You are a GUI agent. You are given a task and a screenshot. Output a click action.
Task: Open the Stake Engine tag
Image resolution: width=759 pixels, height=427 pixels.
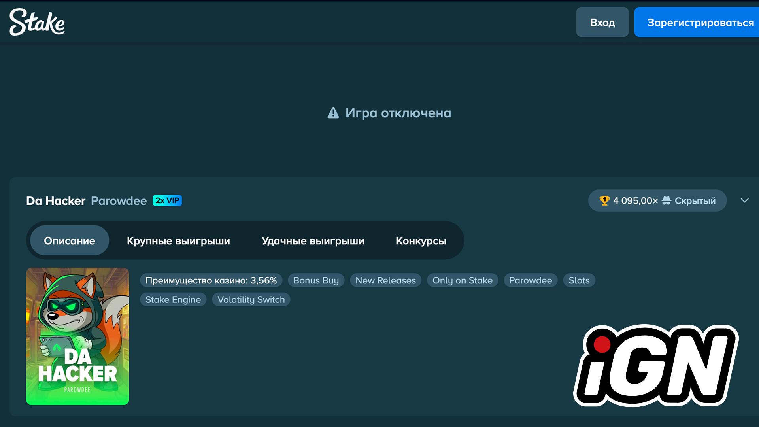coord(173,299)
